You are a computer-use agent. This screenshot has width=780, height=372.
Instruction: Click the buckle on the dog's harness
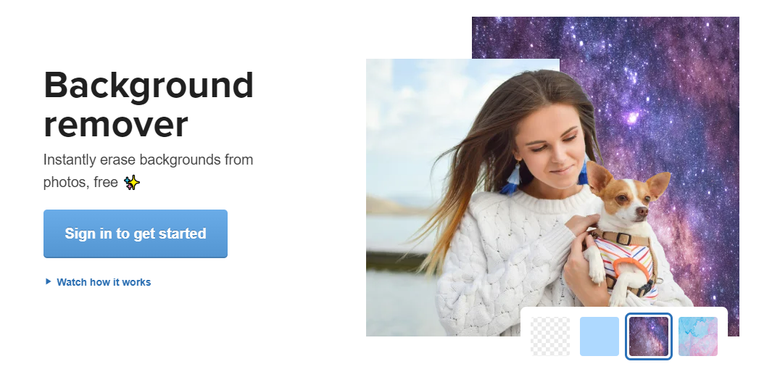pos(624,239)
